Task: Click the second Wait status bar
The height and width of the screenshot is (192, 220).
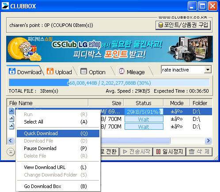Action: (x=144, y=127)
